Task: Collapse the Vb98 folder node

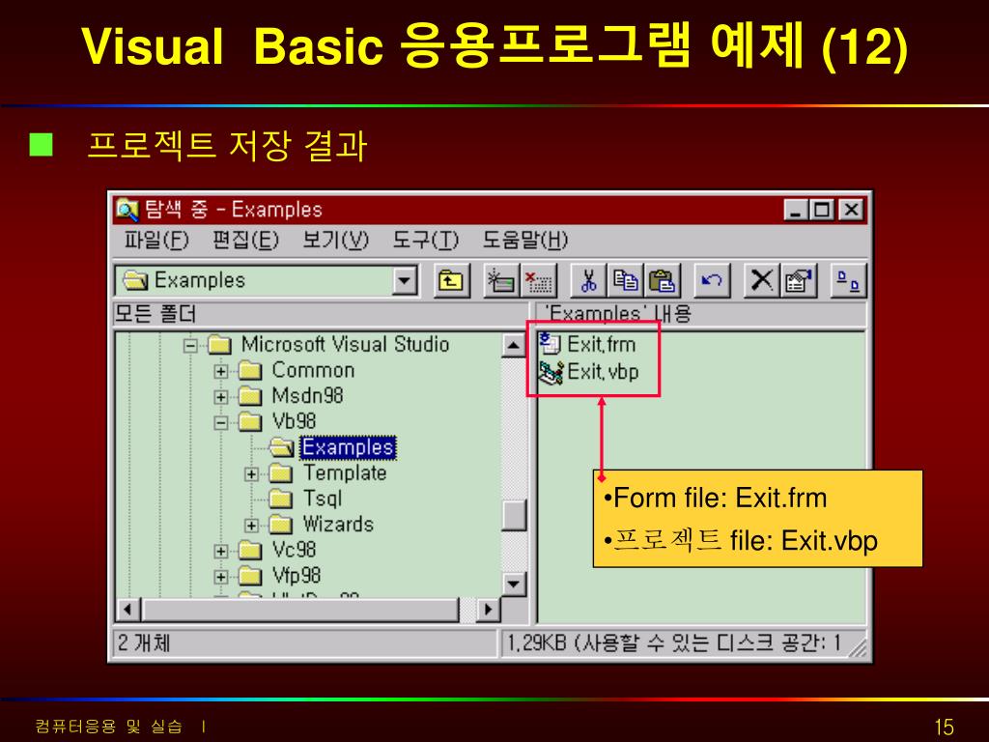Action: tap(221, 423)
